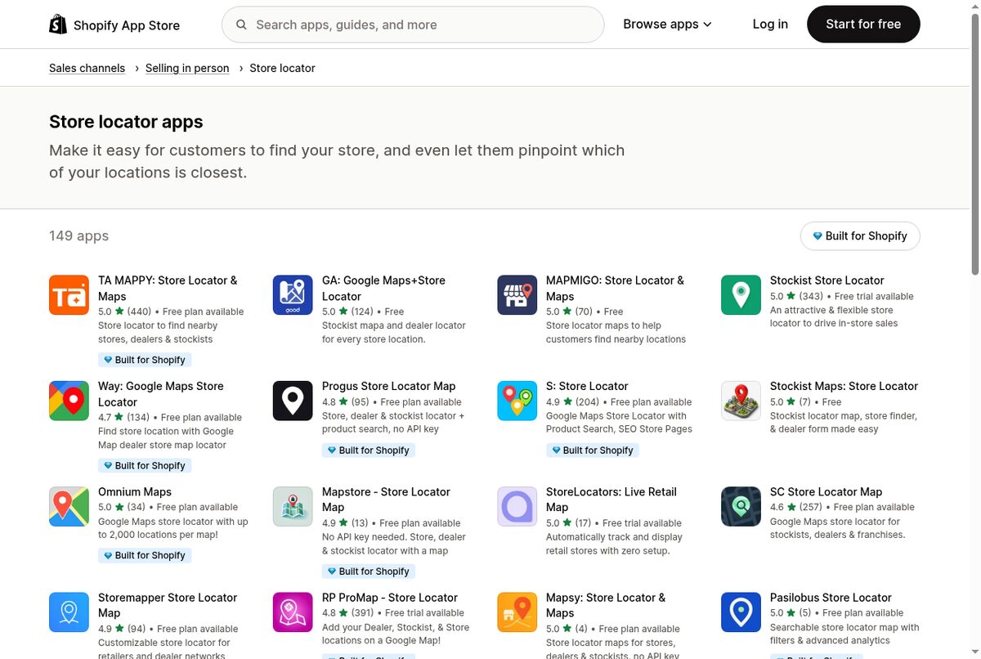The height and width of the screenshot is (659, 981).
Task: Click the 'Store locator apps' heading
Action: [x=126, y=122]
